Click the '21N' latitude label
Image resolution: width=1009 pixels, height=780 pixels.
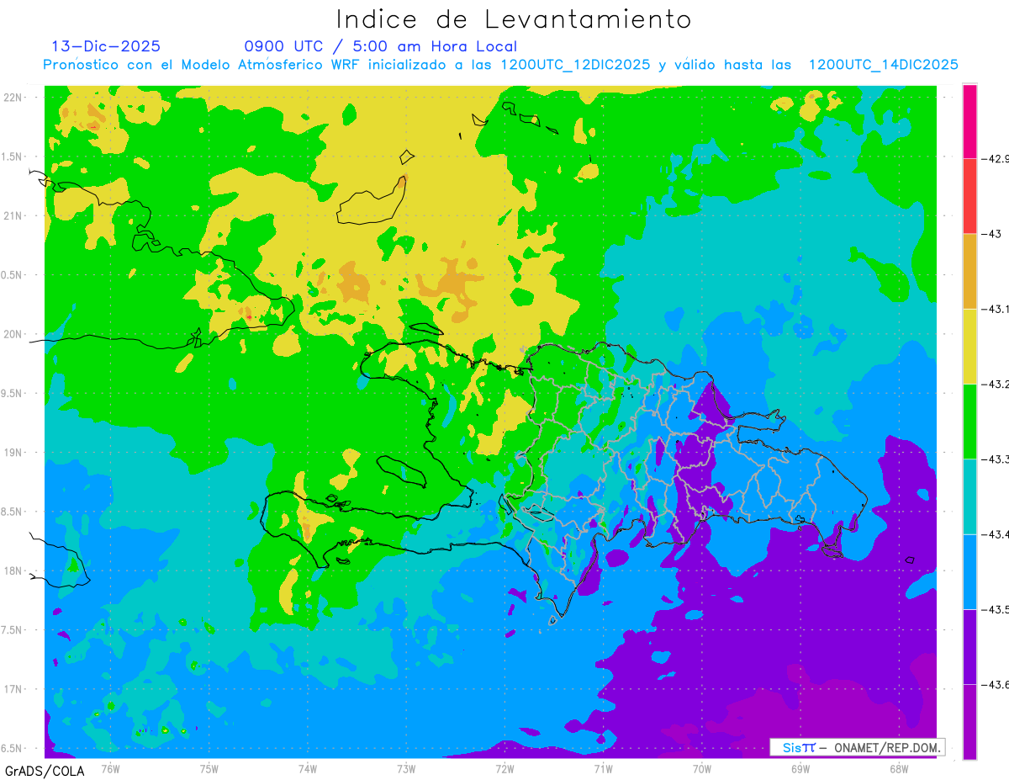(x=13, y=216)
